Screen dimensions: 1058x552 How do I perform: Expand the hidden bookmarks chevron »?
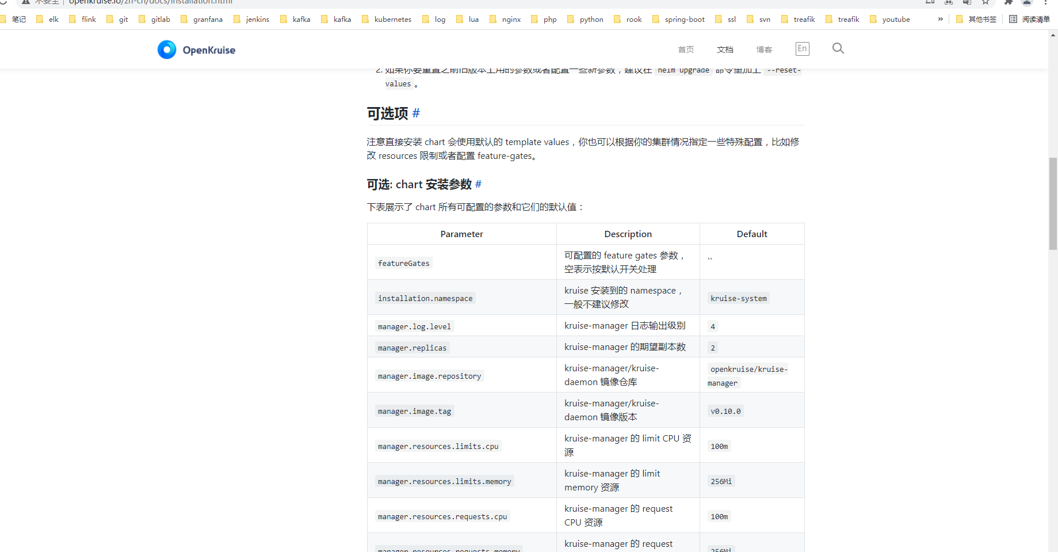point(941,19)
